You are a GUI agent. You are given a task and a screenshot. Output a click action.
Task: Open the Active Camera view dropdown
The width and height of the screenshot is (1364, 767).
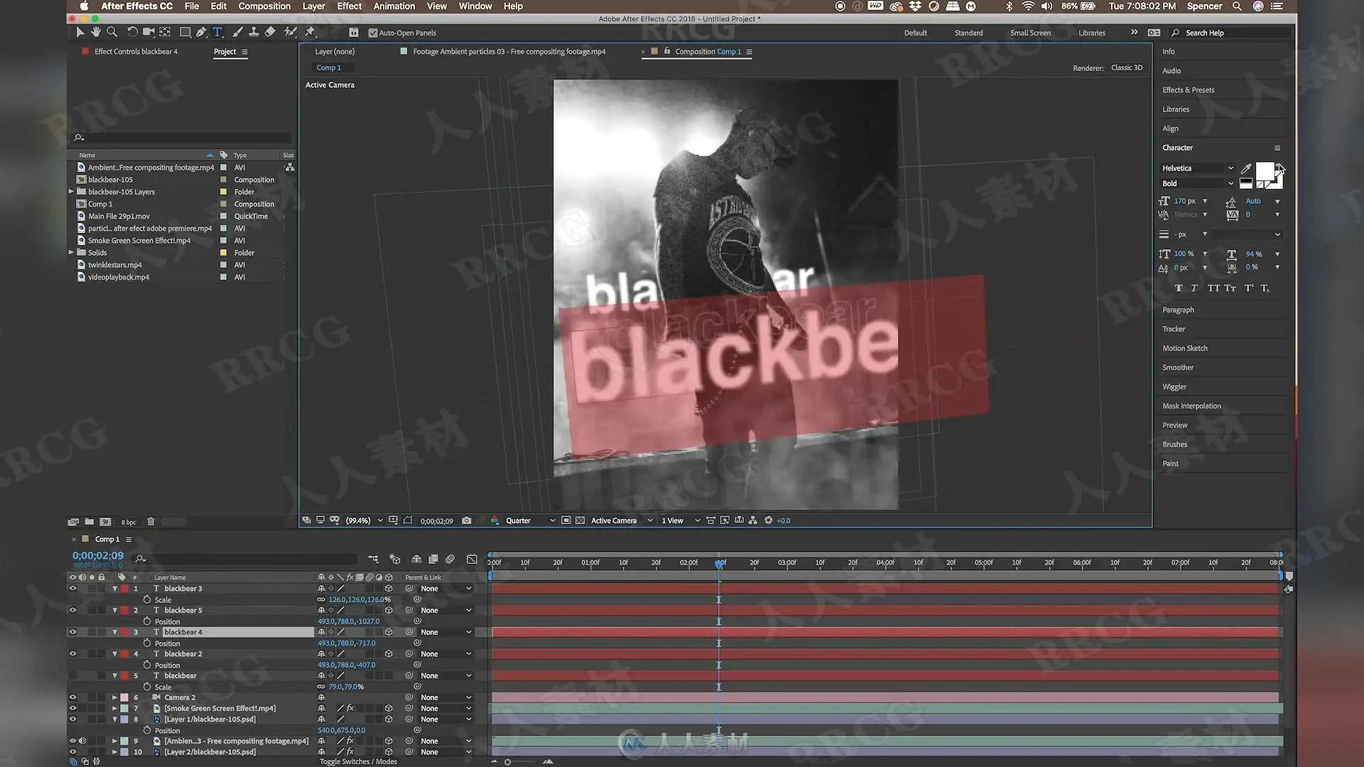click(622, 521)
